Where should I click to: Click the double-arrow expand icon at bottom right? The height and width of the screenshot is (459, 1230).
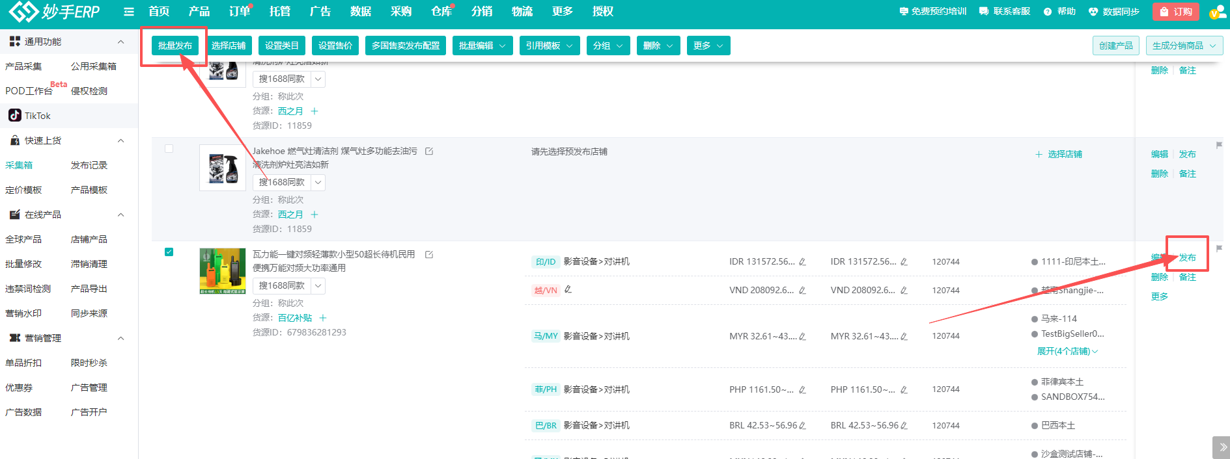(1222, 447)
